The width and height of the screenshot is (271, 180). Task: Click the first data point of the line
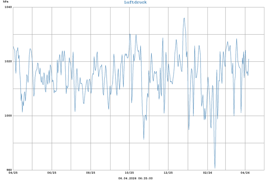tap(13, 46)
